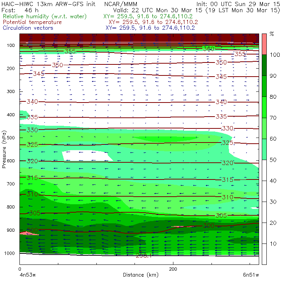The height and width of the screenshot is (282, 282).
Task: Click the 'HAIC-HIWC 13km ARW-GFS init' title text
Action: [48, 4]
